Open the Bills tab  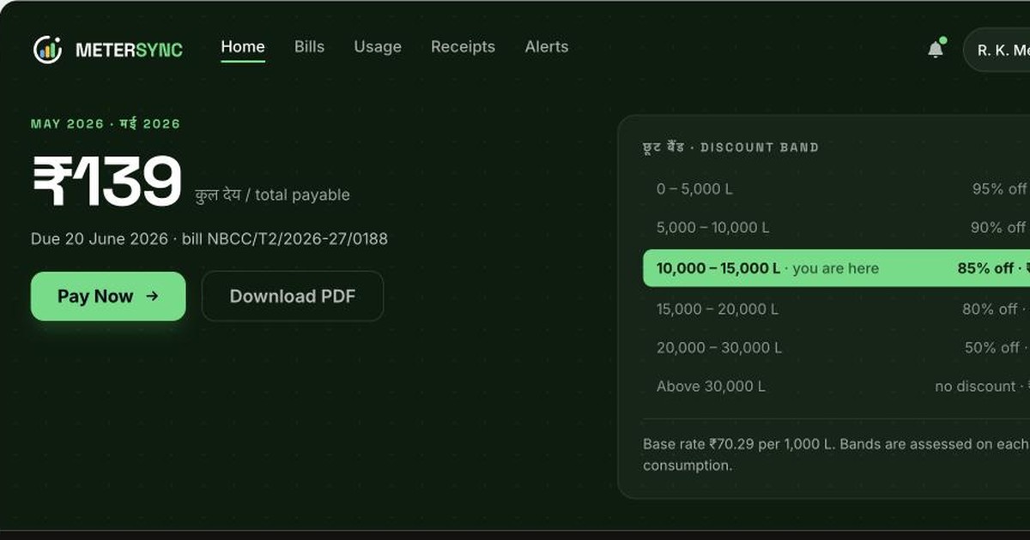tap(309, 47)
